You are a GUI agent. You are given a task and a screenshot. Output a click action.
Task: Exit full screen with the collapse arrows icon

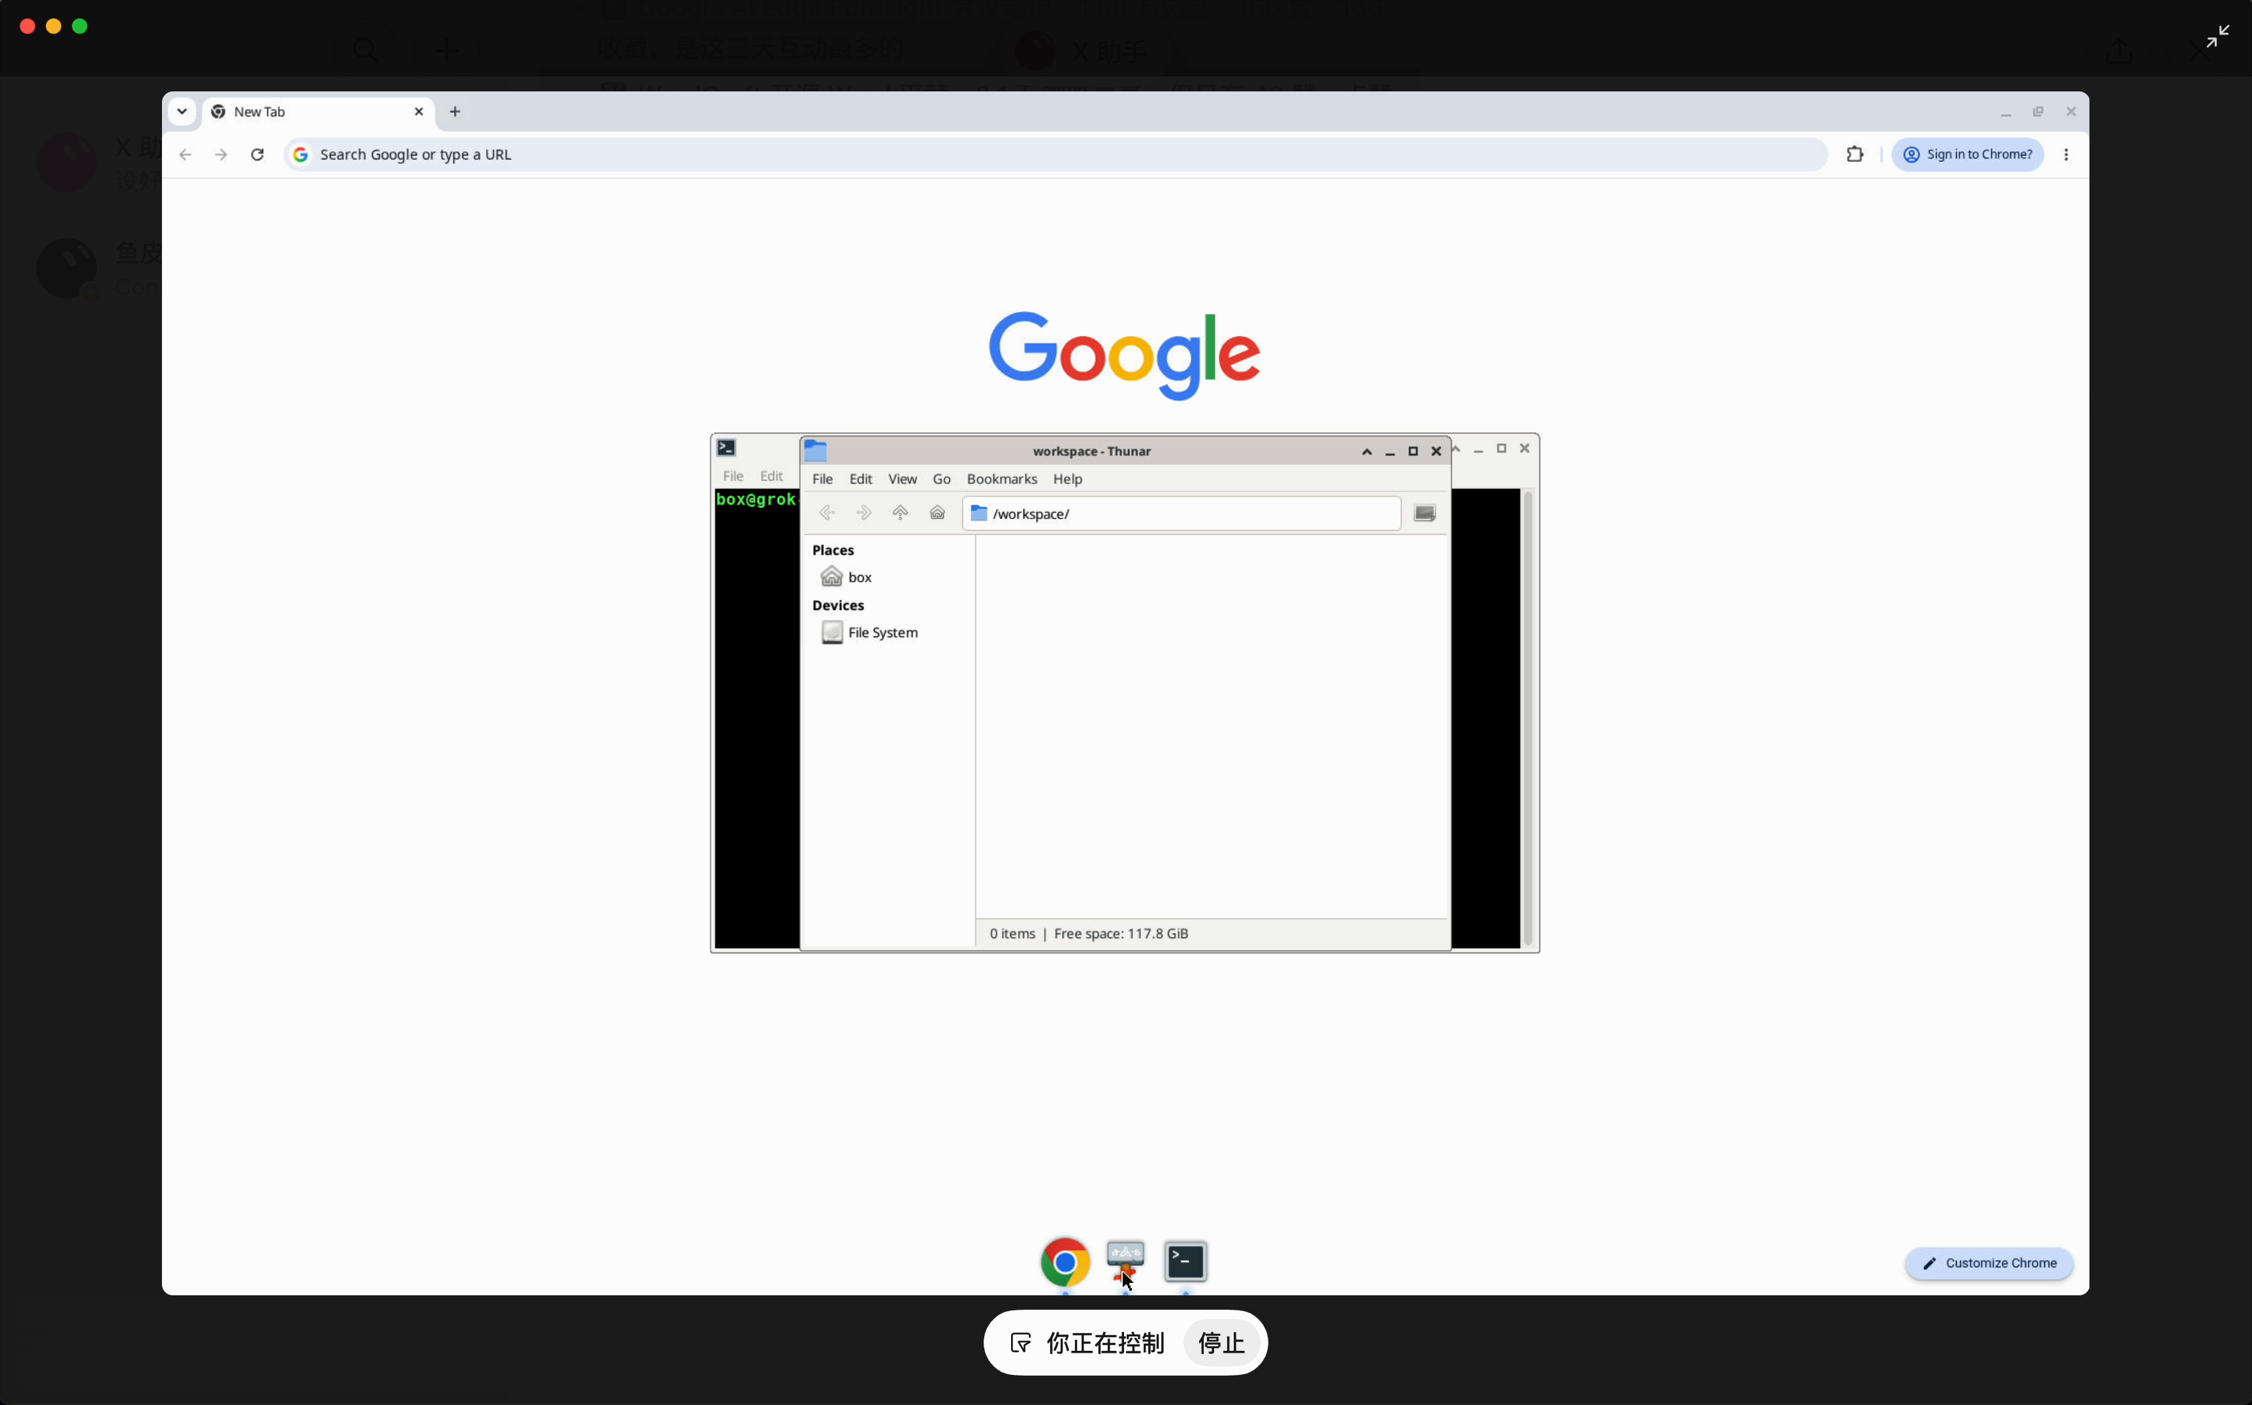[x=2217, y=37]
